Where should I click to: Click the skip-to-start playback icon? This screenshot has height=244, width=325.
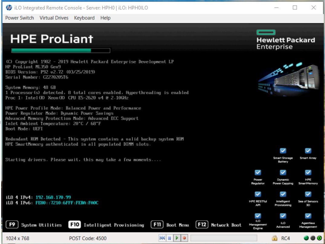pos(162,238)
